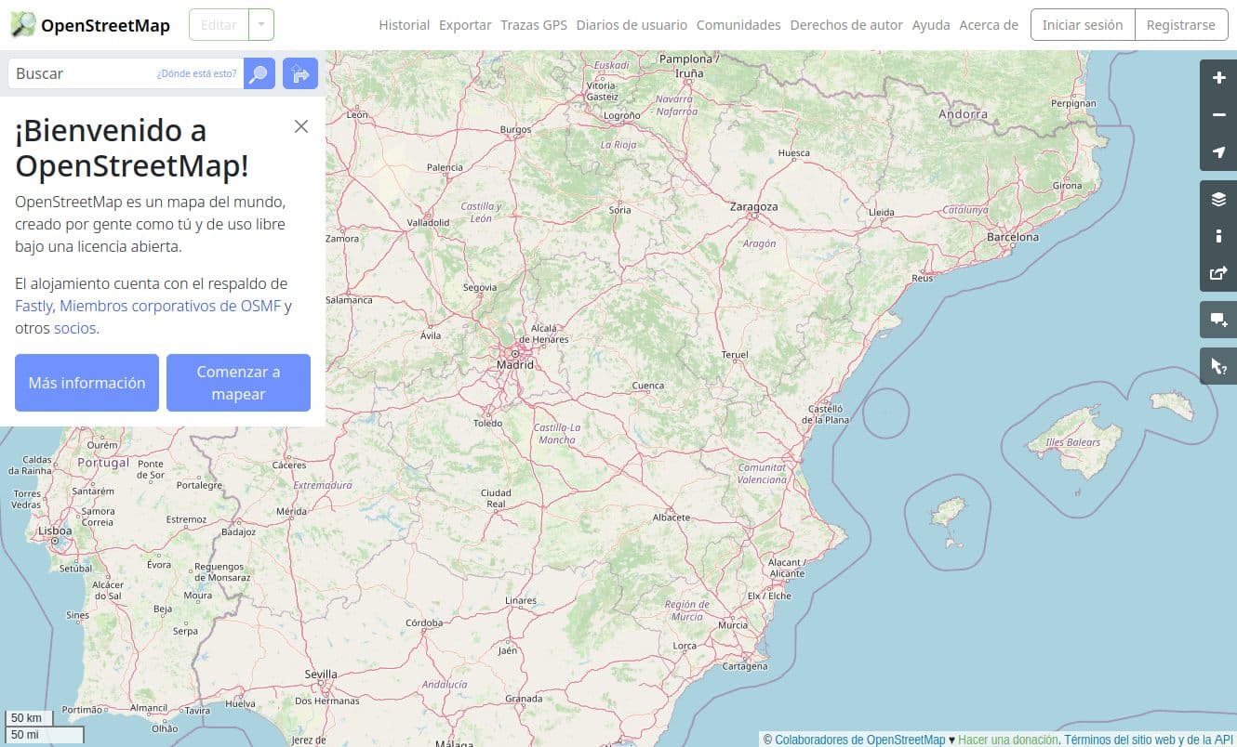Click the Madrid label on the map
Viewport: 1237px width, 747px height.
tap(515, 365)
